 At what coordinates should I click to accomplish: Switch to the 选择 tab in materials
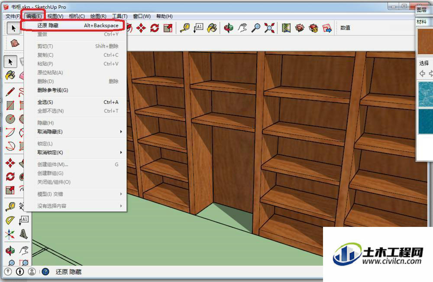tap(424, 63)
